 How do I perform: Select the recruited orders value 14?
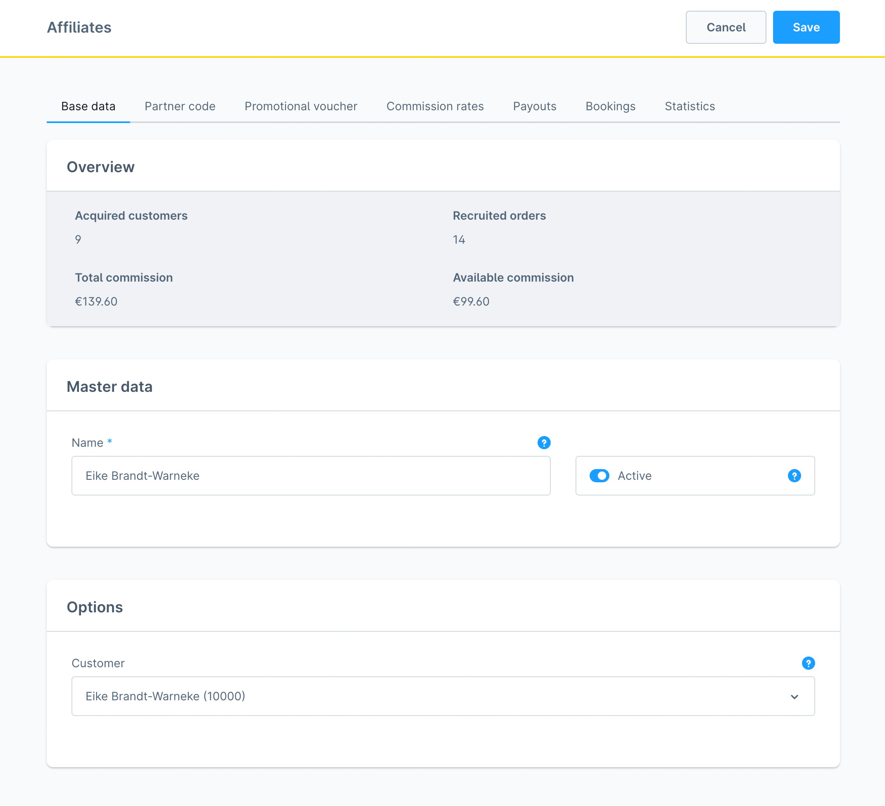point(459,239)
